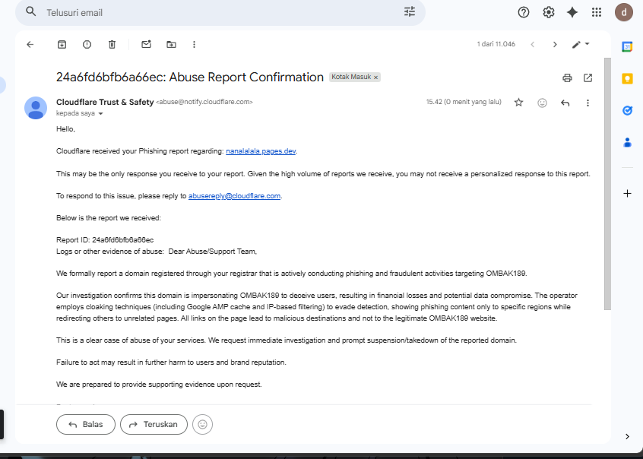Star this Cloudflare message

click(519, 103)
